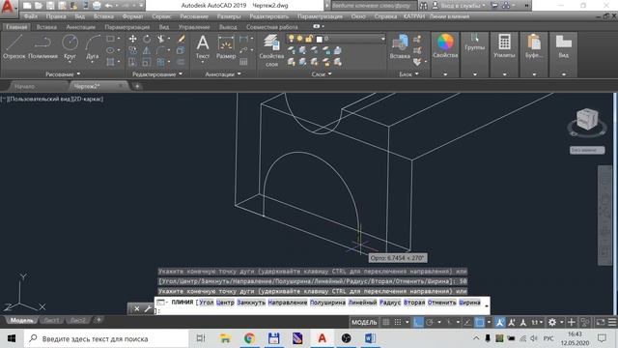Open the Рисование menu in menu bar

pos(194,16)
